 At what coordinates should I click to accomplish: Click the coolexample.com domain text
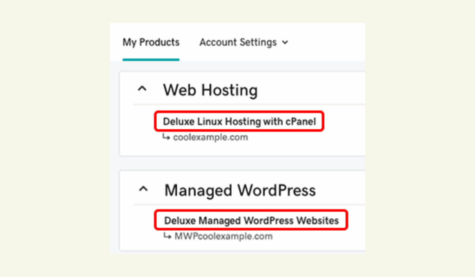(211, 137)
